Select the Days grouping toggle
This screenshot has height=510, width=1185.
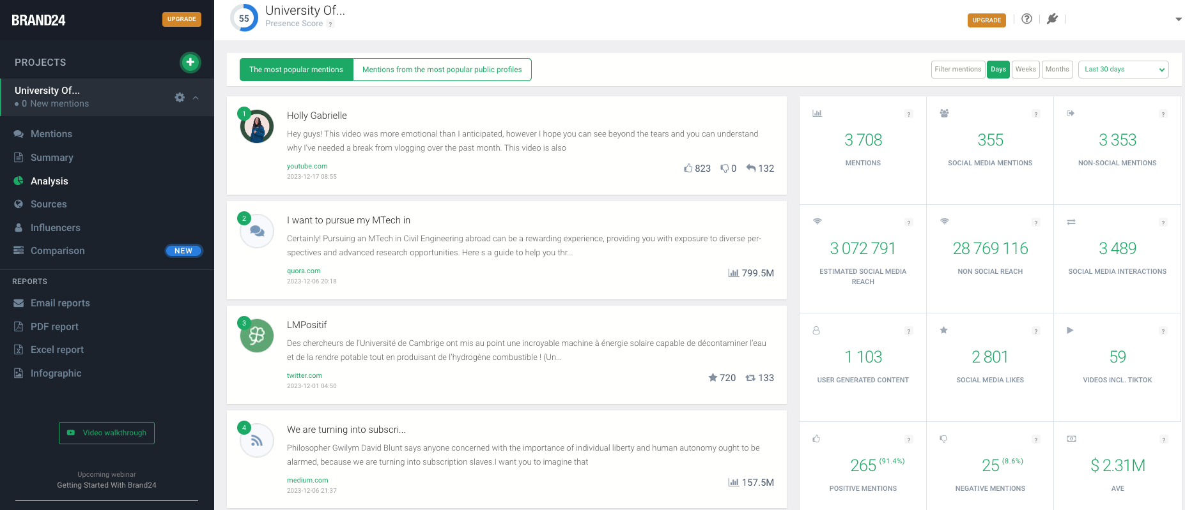point(998,69)
